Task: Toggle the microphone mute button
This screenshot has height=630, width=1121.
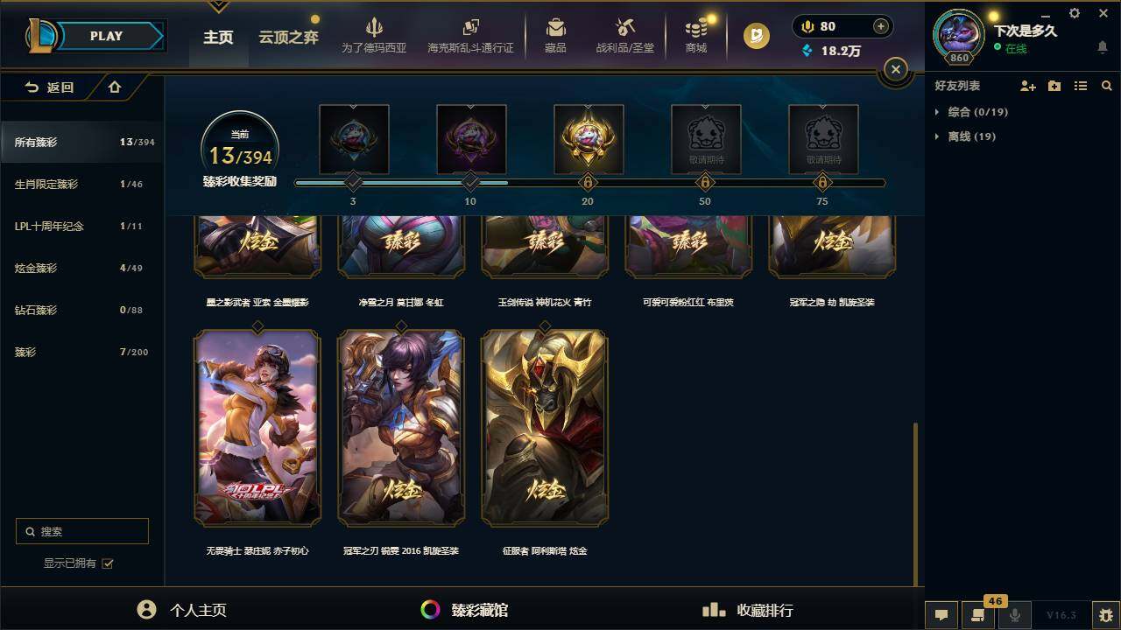Action: 1015,615
